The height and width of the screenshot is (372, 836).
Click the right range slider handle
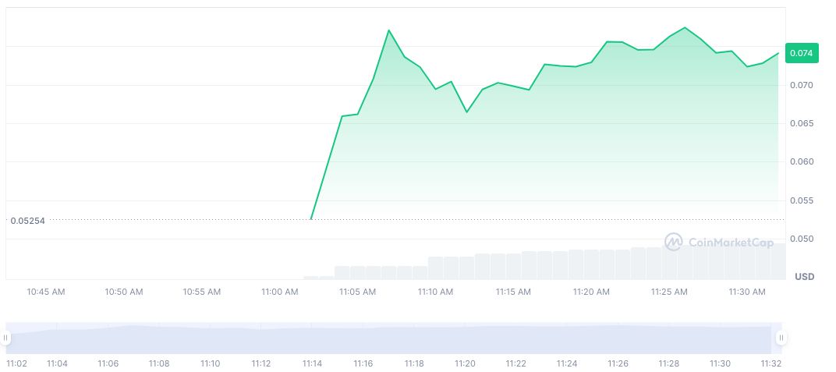781,338
